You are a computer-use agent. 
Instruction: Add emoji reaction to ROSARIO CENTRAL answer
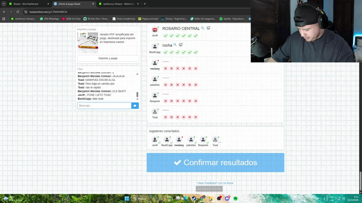point(208,28)
